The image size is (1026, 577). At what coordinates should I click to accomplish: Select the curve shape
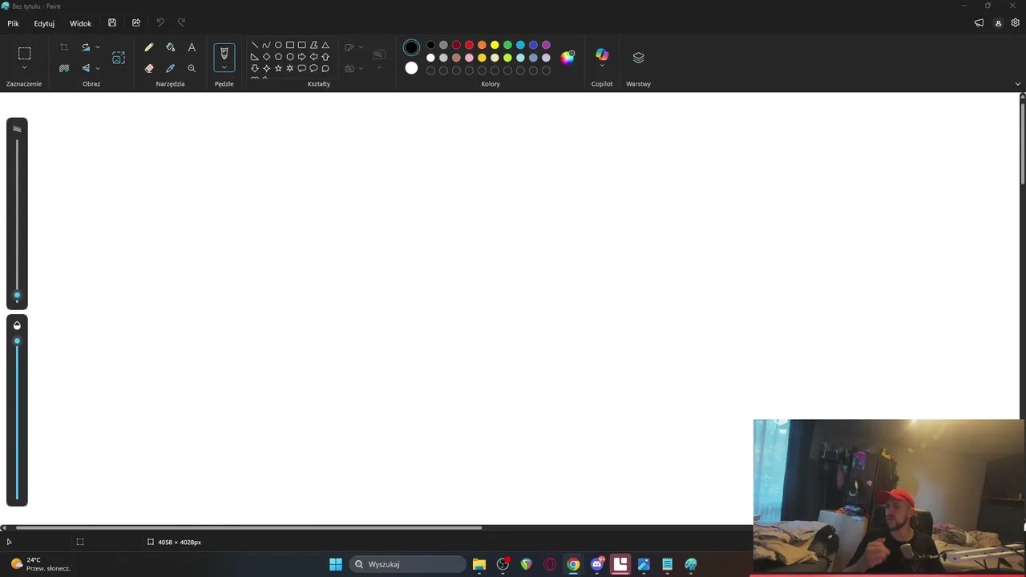pos(266,45)
